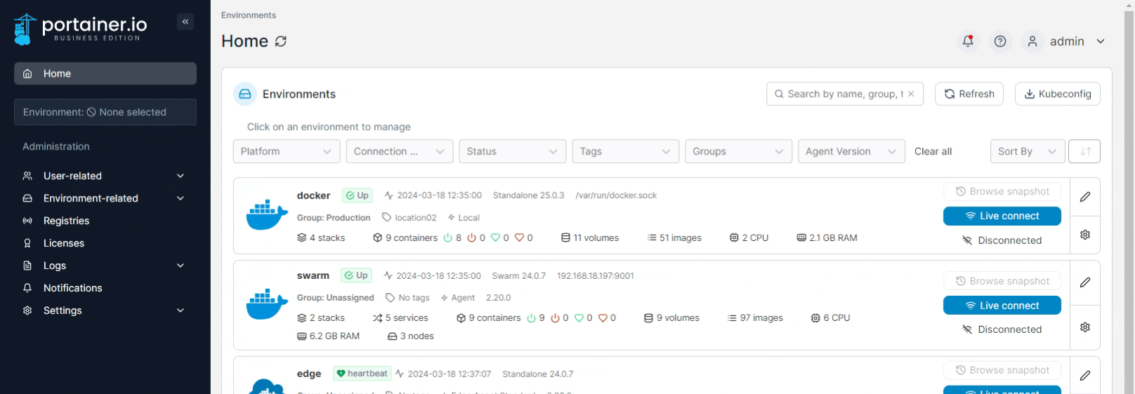Click the pencil icon for swarm environment
This screenshot has height=394, width=1135.
click(x=1084, y=282)
